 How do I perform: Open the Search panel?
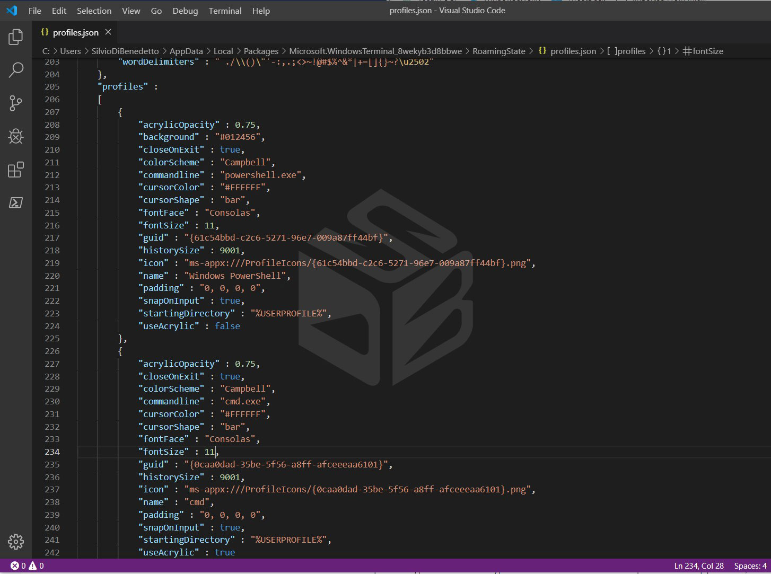15,70
